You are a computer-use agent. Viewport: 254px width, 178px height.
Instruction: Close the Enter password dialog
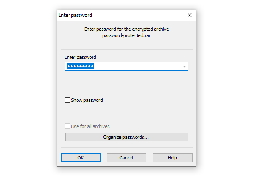click(189, 15)
